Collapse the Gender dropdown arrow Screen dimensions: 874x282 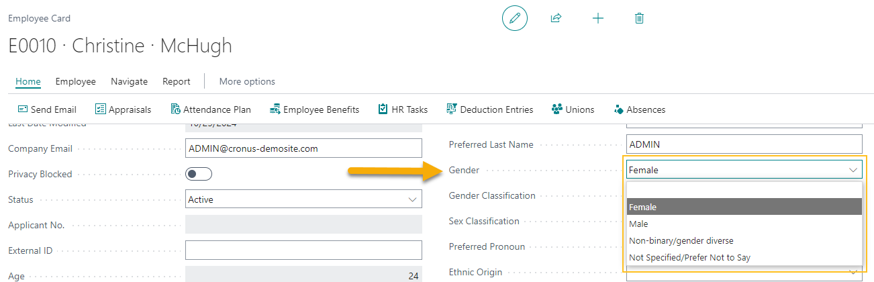[853, 170]
